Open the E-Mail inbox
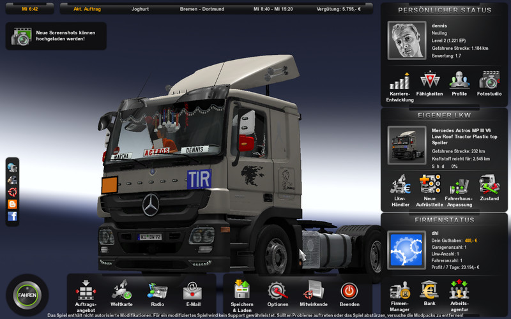Screen dimensions: 511x319 tap(193, 293)
